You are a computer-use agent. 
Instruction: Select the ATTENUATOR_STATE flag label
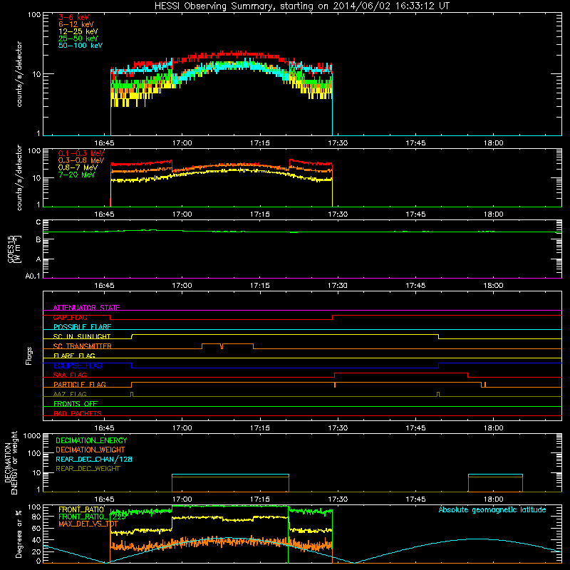(x=86, y=308)
